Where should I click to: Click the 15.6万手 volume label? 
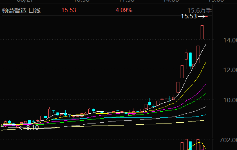coord(199,11)
